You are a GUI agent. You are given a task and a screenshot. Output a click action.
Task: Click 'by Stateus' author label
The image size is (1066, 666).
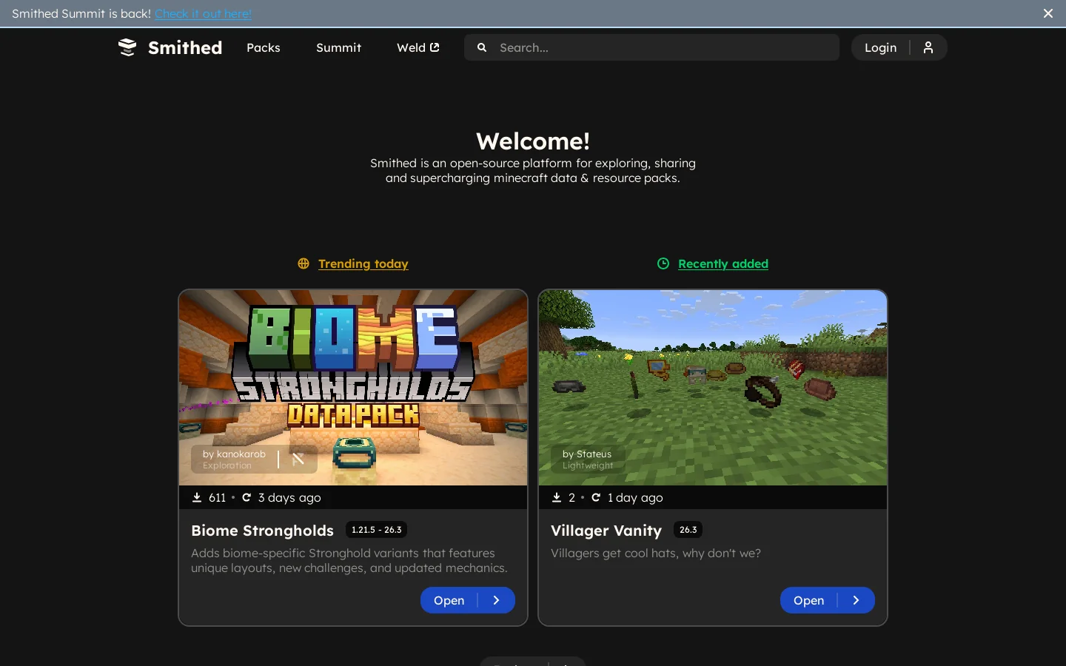pos(587,454)
